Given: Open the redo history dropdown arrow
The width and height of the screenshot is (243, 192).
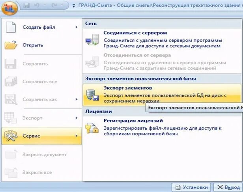Looking at the screenshot, I should [62, 6].
